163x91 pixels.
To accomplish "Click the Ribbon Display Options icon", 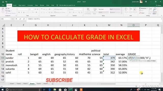I will pyautogui.click(x=146, y=2).
